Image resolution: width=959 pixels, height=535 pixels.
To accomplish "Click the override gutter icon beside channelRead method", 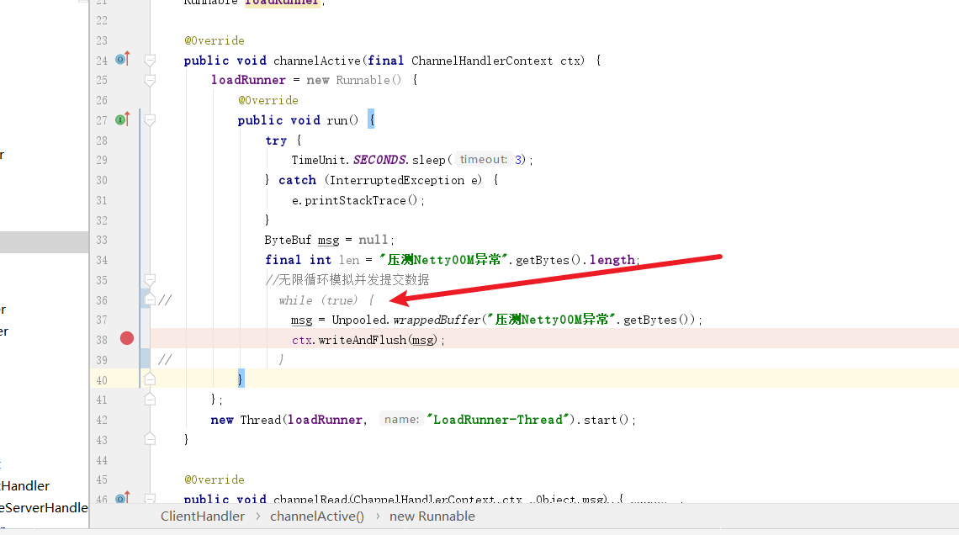I will pos(122,499).
